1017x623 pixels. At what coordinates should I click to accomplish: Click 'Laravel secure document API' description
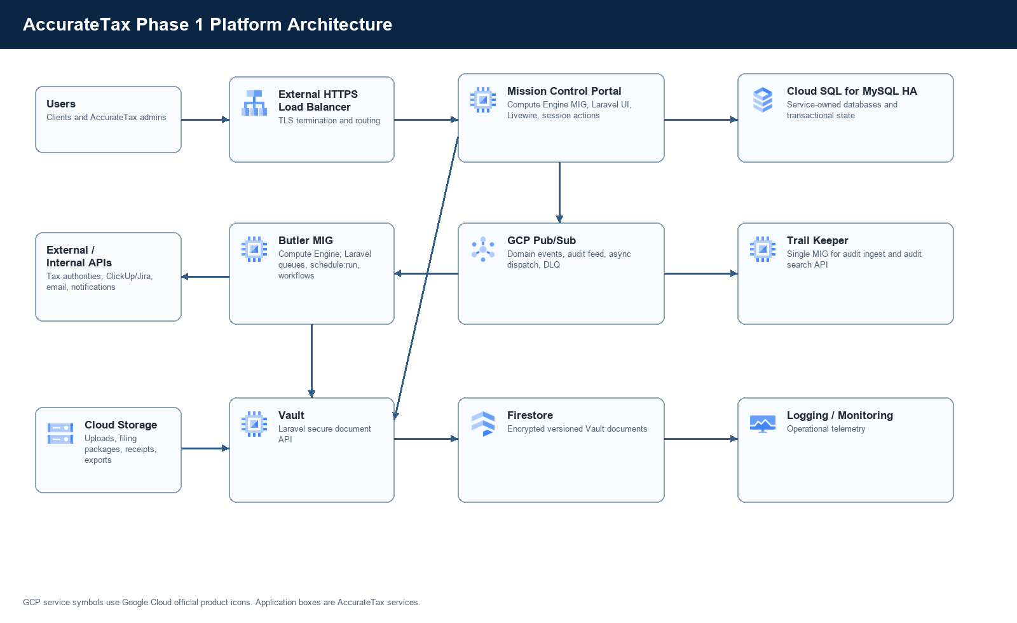(325, 434)
